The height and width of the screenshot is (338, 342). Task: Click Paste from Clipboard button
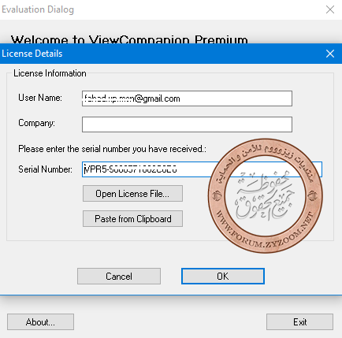(x=132, y=219)
